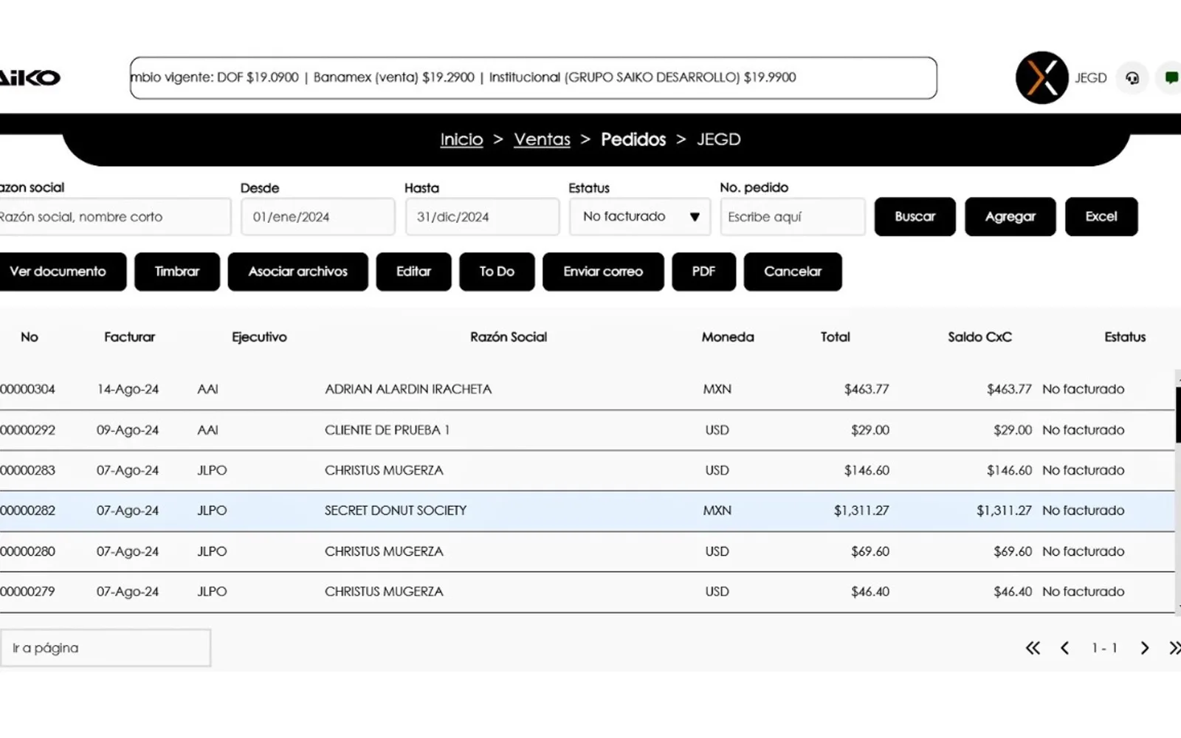This screenshot has height=738, width=1181.
Task: Click the Razón Social column header
Action: [509, 337]
